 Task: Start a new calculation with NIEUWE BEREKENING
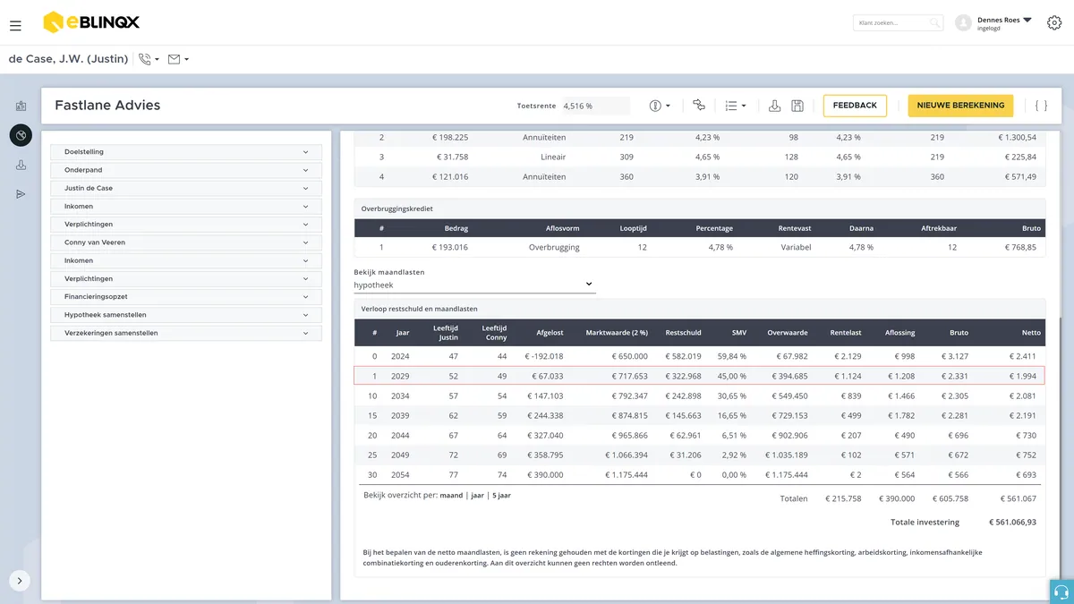click(960, 106)
